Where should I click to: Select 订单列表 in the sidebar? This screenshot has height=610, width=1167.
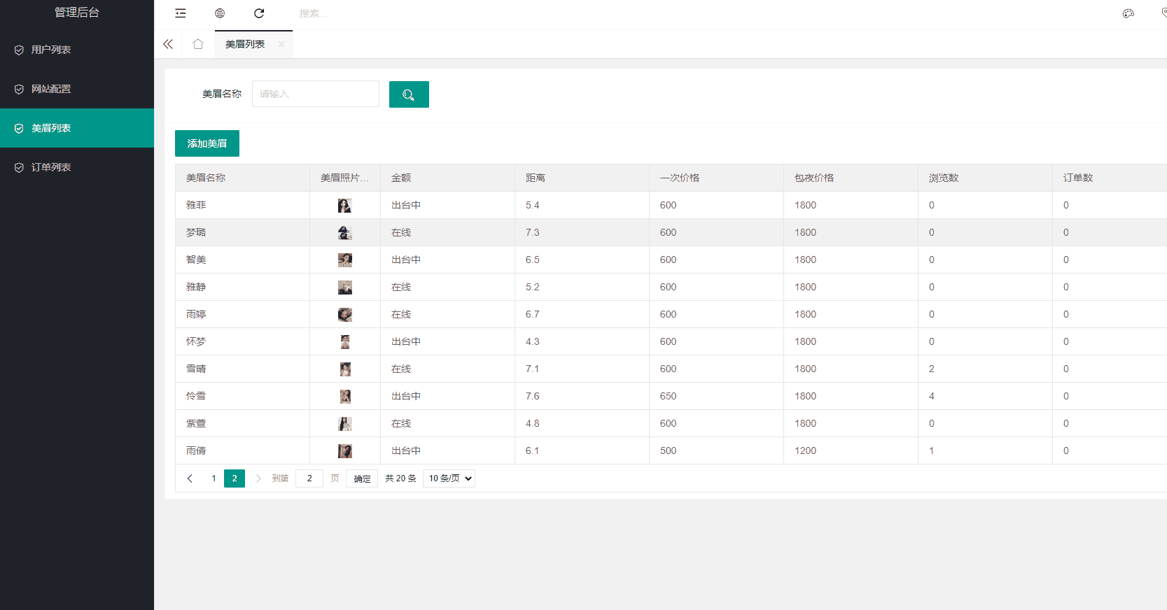(51, 167)
